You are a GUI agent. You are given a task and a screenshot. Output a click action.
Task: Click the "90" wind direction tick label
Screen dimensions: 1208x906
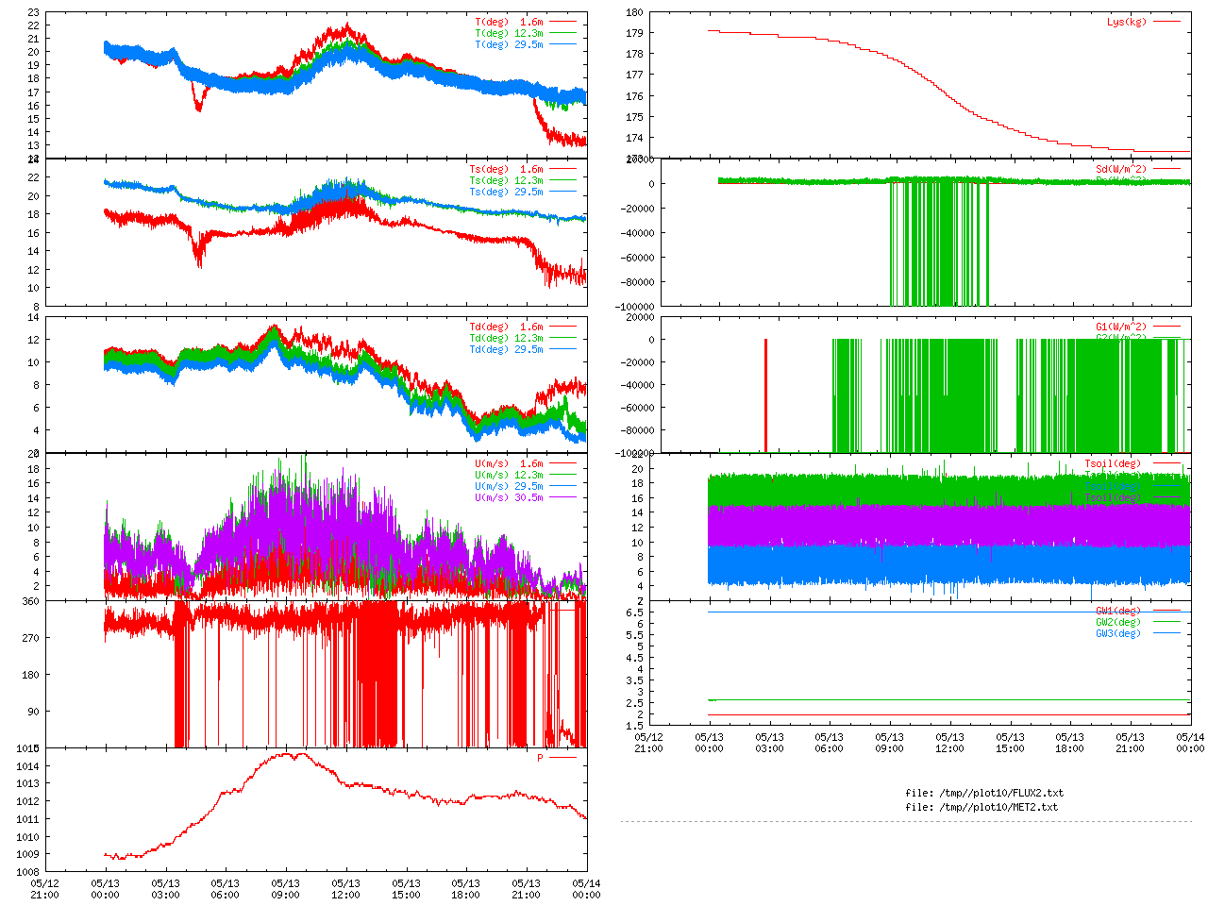pyautogui.click(x=33, y=712)
